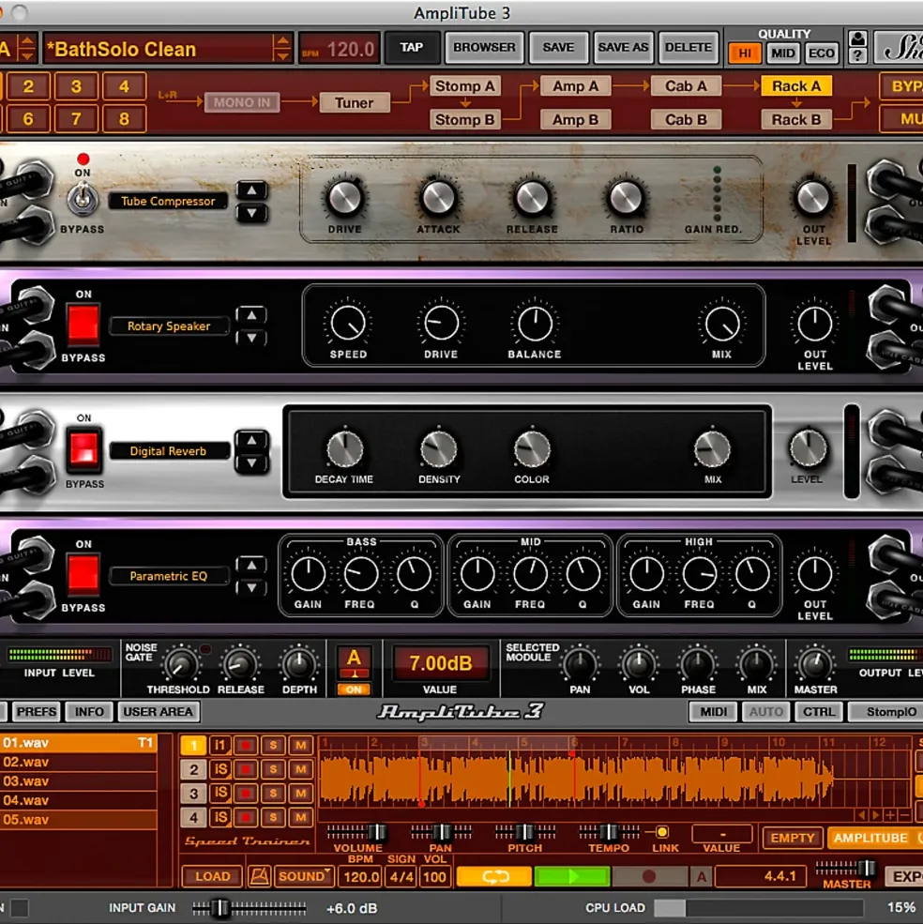Click the I1 input selector on track 1
Viewport: 923px width, 924px height.
pyautogui.click(x=219, y=746)
